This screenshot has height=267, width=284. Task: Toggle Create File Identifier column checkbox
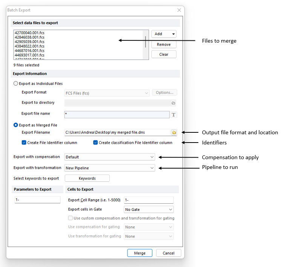coord(24,143)
